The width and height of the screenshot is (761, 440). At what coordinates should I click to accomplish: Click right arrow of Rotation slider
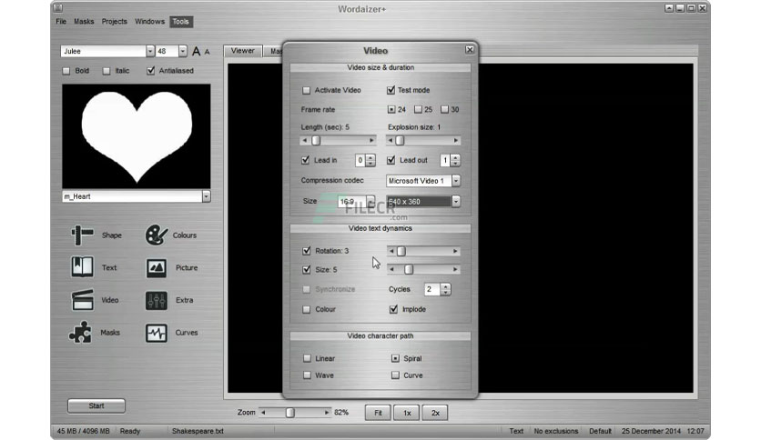[x=455, y=251]
